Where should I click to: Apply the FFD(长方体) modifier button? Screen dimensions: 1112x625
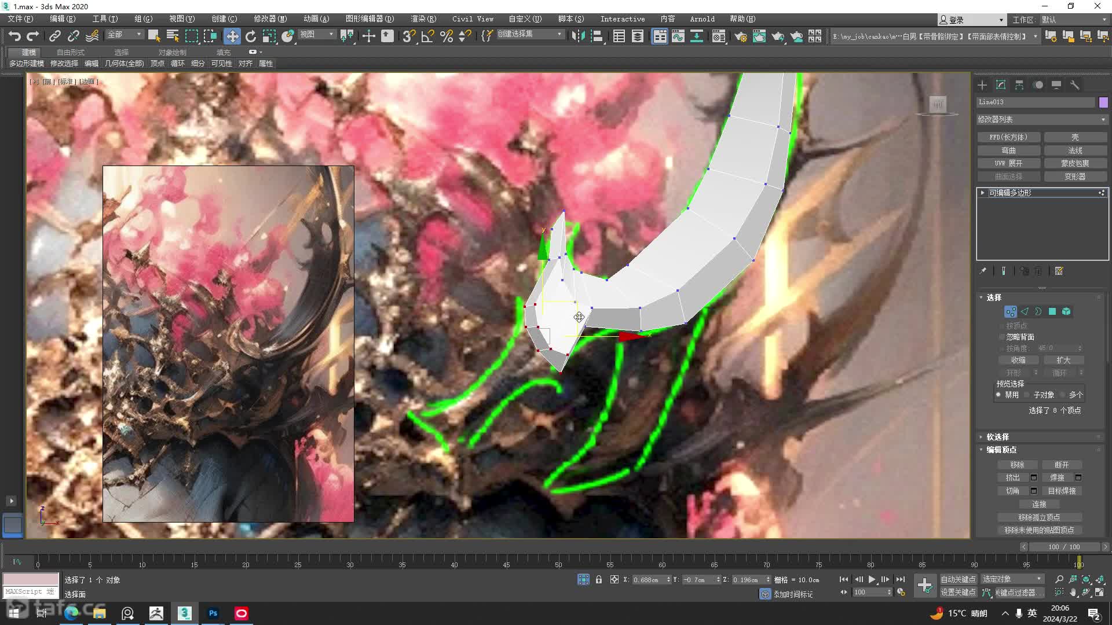click(x=1008, y=137)
